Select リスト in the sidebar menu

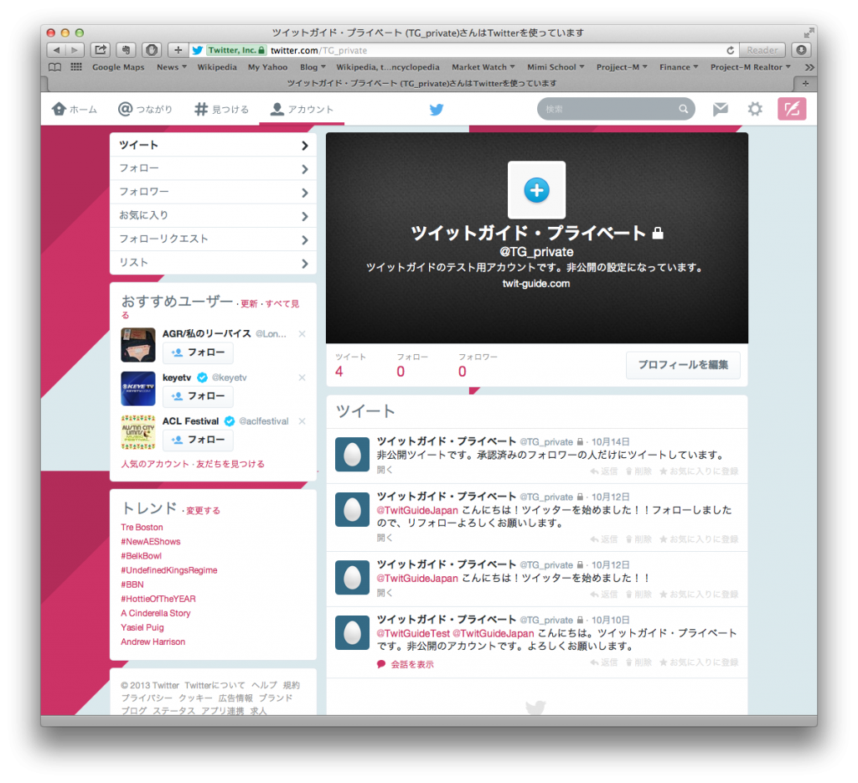(213, 262)
